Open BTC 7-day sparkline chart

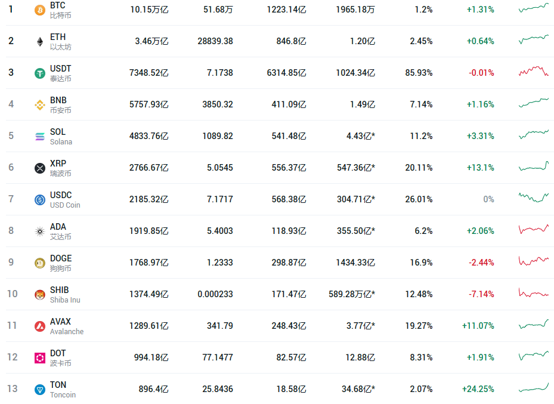(x=534, y=8)
